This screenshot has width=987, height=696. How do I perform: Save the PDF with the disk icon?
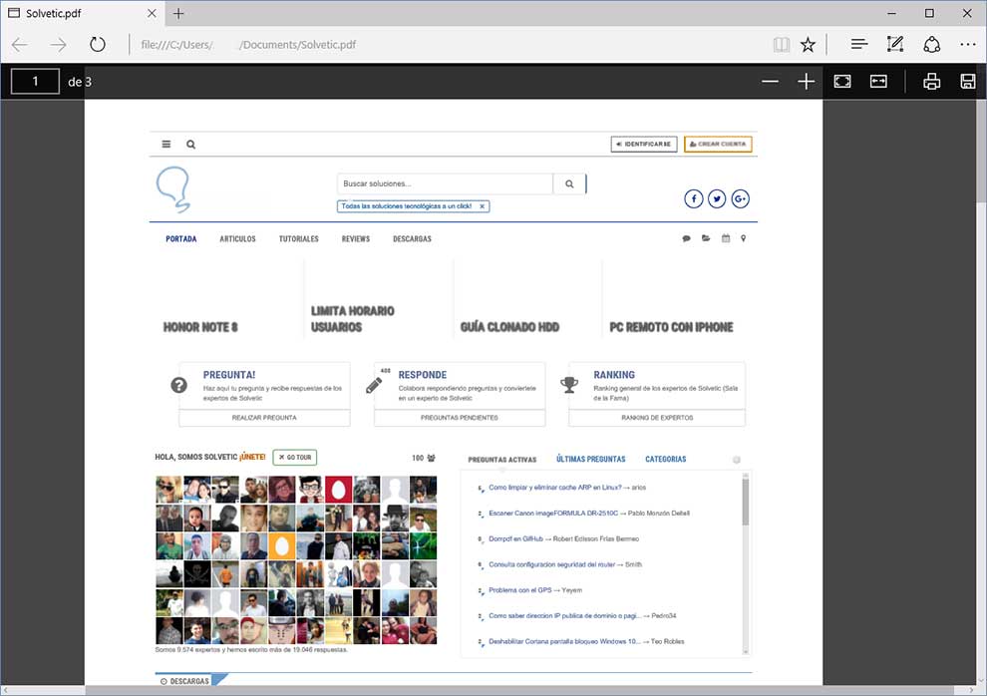(967, 81)
